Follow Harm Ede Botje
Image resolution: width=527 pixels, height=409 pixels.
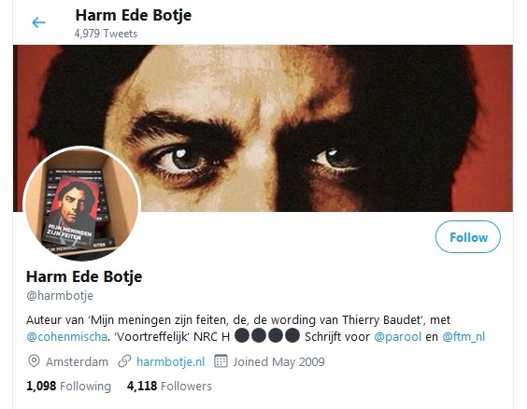(468, 237)
